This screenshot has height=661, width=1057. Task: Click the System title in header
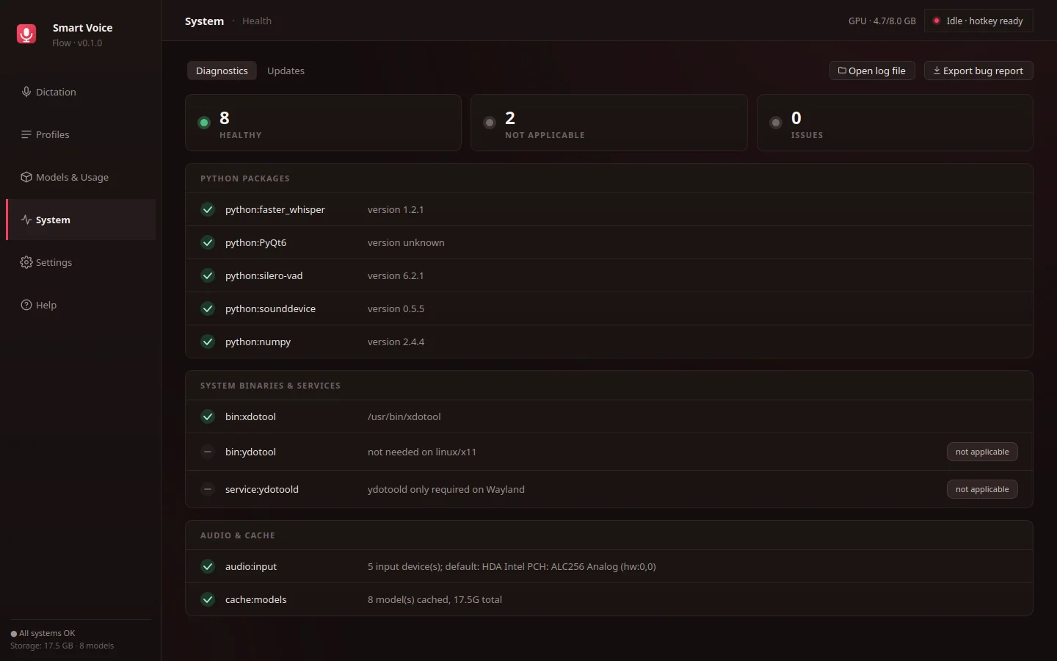click(x=204, y=21)
